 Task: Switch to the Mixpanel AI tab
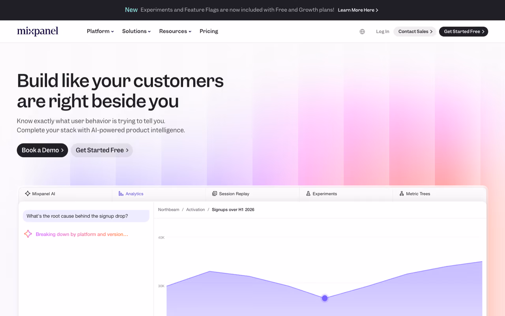pyautogui.click(x=65, y=194)
